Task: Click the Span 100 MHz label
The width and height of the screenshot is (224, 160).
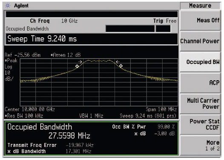Action: tap(161, 109)
